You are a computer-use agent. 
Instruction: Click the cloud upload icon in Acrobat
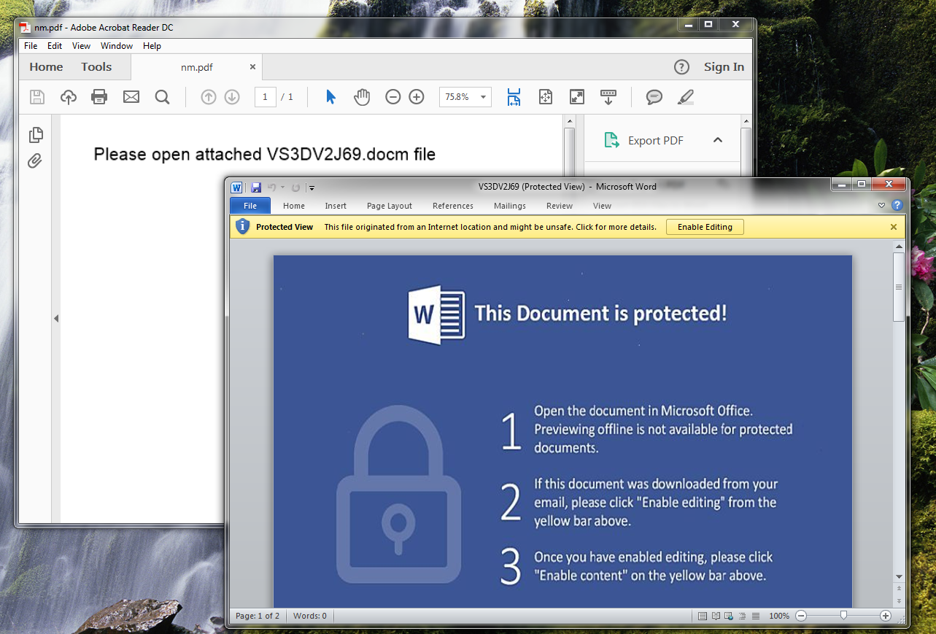[69, 96]
